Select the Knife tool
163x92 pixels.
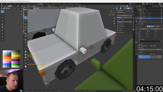pyautogui.click(x=26, y=49)
